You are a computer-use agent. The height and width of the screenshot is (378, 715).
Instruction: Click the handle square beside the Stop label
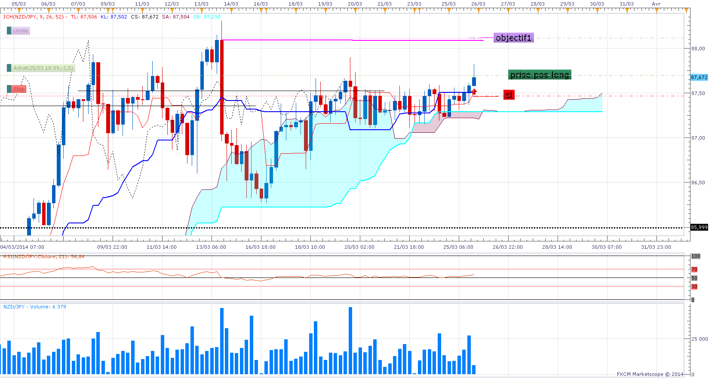[9, 89]
